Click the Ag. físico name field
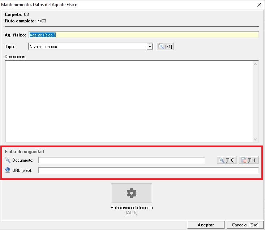The height and width of the screenshot is (230, 265). pos(144,35)
